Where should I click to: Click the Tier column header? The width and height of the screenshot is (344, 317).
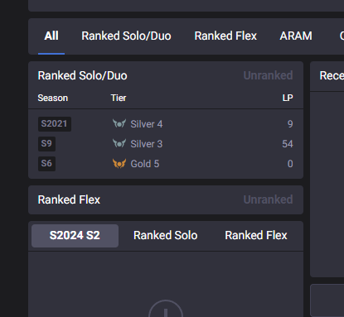click(119, 98)
